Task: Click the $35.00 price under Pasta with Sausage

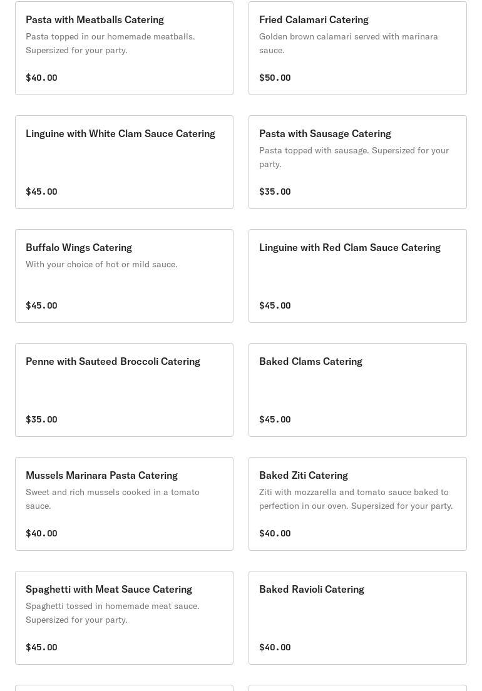Action: [275, 192]
